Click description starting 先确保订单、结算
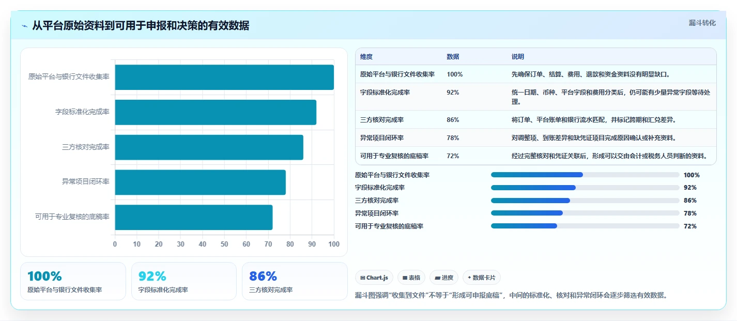 click(x=591, y=74)
